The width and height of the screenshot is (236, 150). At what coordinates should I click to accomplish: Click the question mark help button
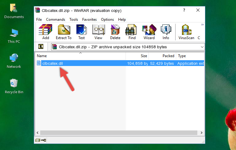(x=184, y=10)
